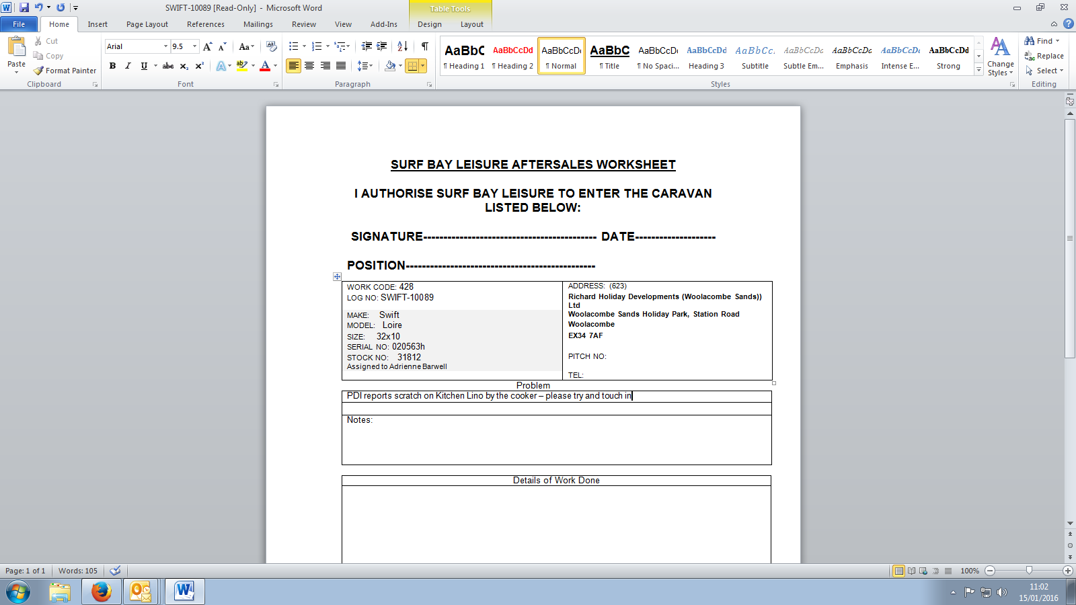Open Windows Explorer from the taskbar
This screenshot has height=605, width=1076.
(60, 592)
